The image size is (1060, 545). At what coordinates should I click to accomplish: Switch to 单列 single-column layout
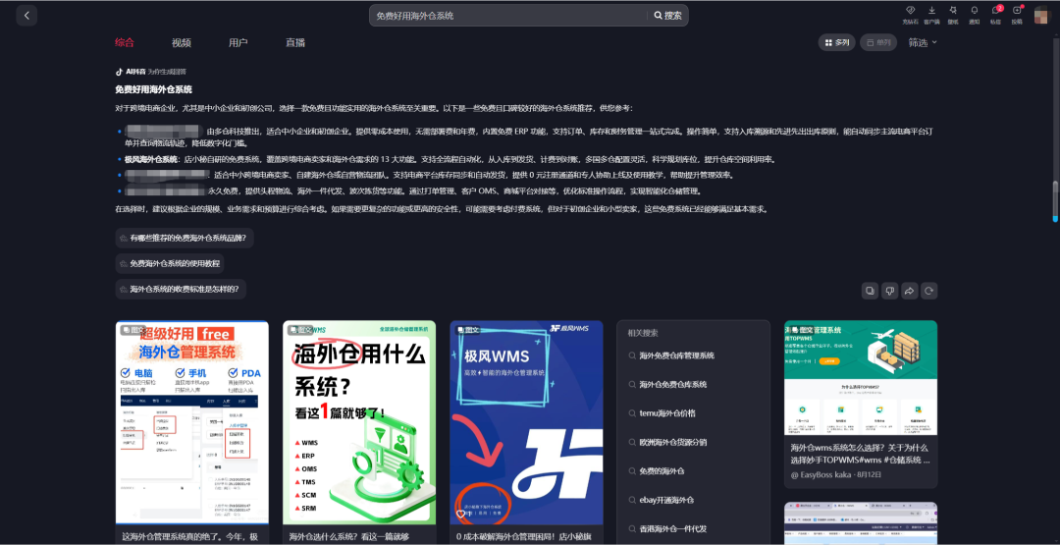point(877,42)
